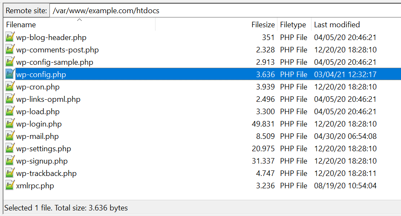Click into the Remote site path field
The height and width of the screenshot is (216, 401).
point(225,11)
